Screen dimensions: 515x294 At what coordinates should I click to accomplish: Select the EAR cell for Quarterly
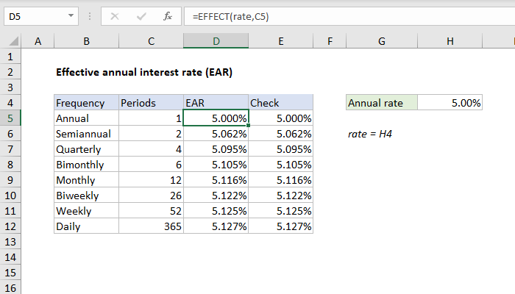[x=216, y=149]
